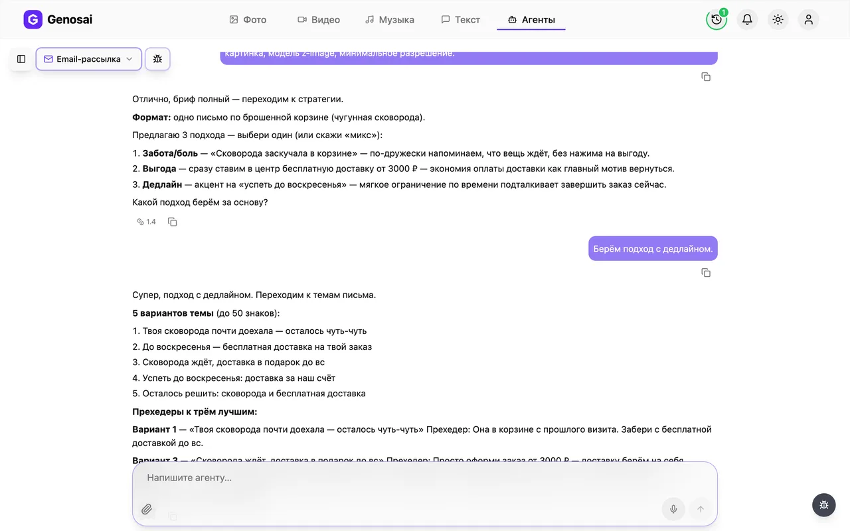The width and height of the screenshot is (850, 531).
Task: Toggle the light/dark theme sun icon
Action: (778, 19)
